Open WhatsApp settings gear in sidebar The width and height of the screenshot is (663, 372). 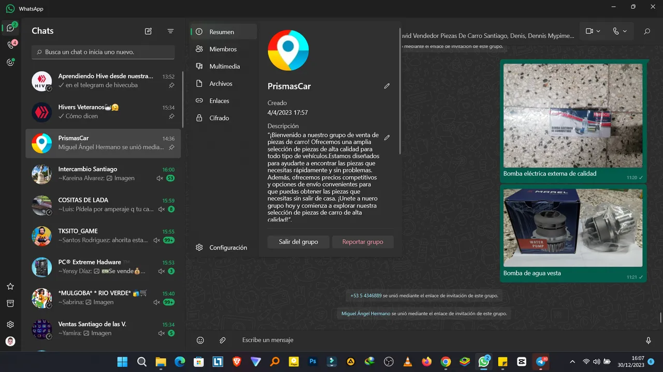click(10, 324)
